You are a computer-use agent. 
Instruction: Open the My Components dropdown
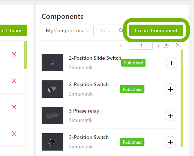(x=68, y=30)
